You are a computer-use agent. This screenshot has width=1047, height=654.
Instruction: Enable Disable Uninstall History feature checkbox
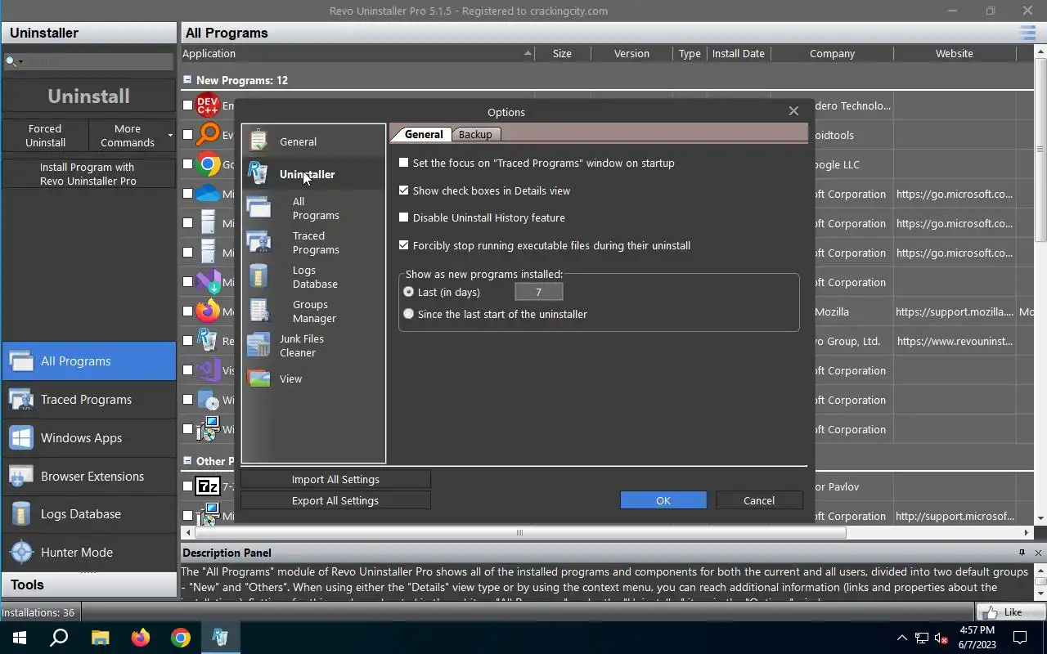point(403,217)
